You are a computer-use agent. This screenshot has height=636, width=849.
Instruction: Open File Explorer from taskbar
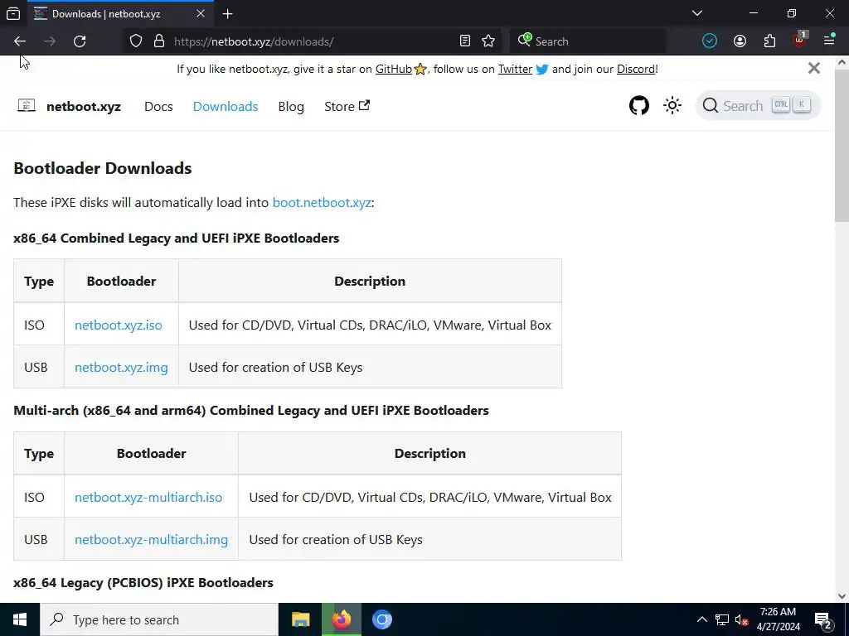pyautogui.click(x=300, y=619)
